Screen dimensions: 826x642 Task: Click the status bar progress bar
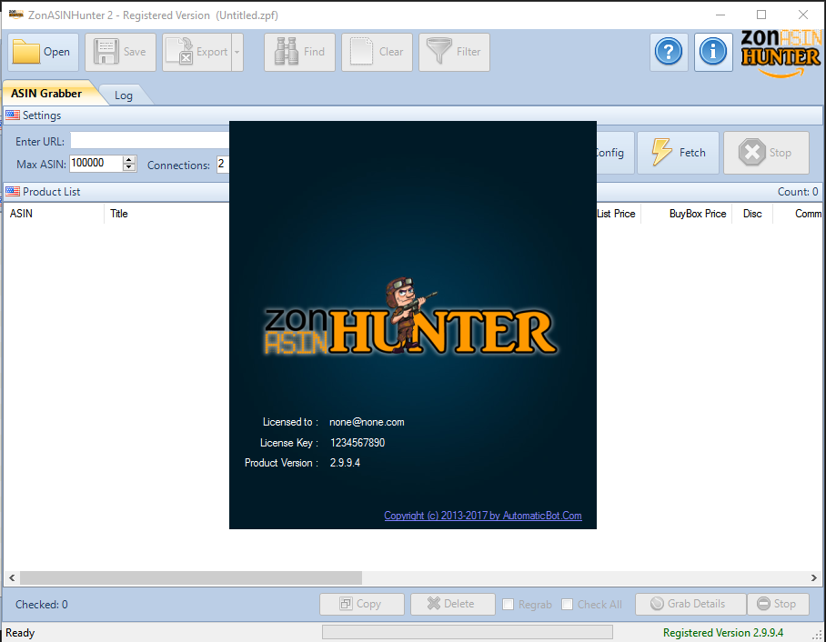pyautogui.click(x=468, y=632)
